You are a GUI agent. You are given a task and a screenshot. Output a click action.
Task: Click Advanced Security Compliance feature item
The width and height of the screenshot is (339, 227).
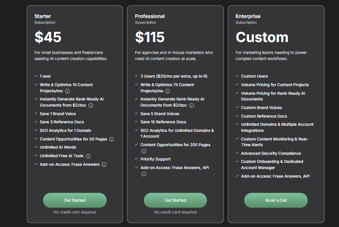(x=271, y=153)
